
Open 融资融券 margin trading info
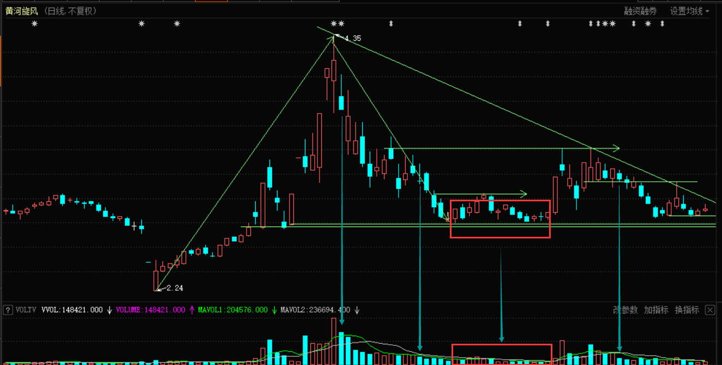[x=640, y=11]
